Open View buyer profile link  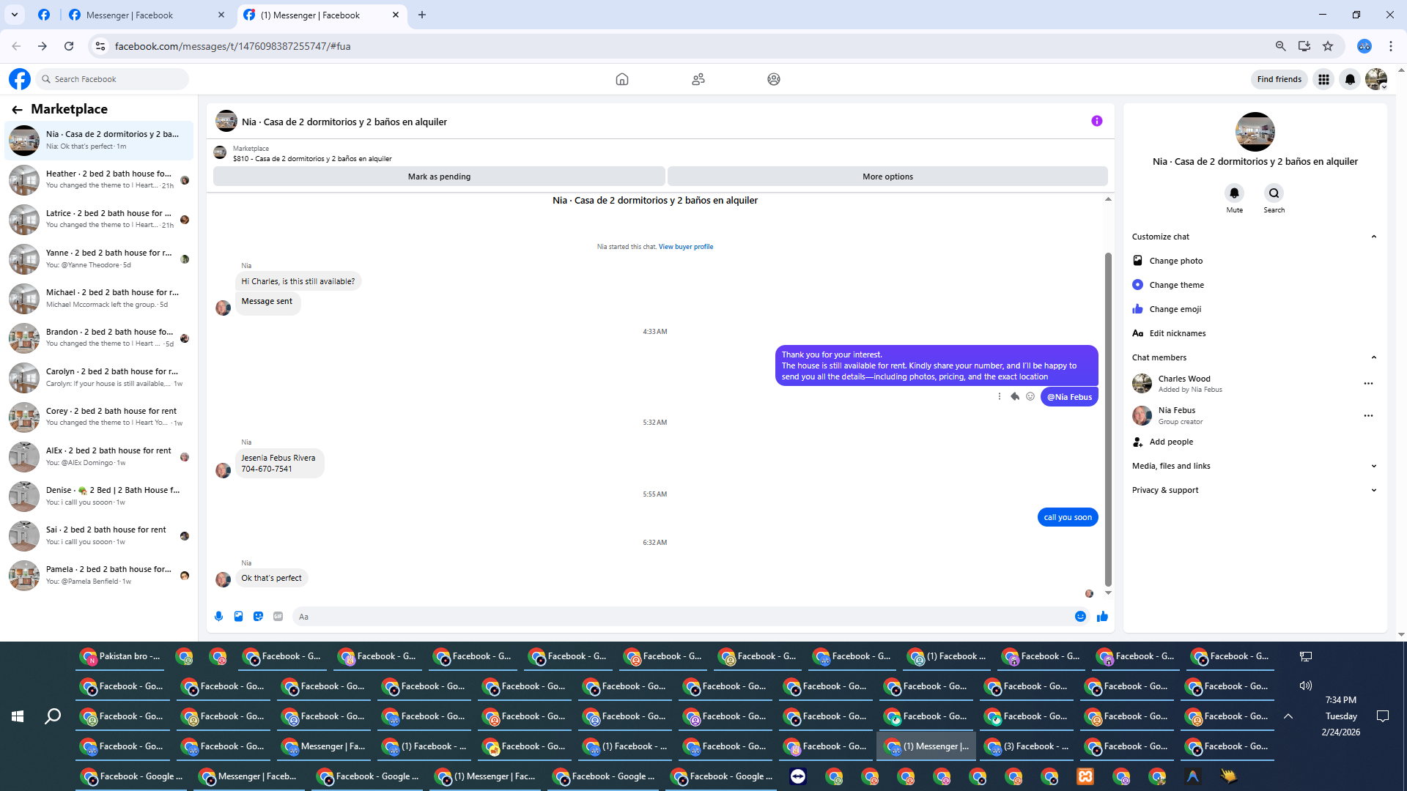685,247
